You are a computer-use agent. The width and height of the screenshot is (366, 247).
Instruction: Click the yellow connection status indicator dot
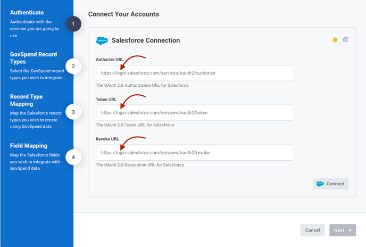[335, 40]
